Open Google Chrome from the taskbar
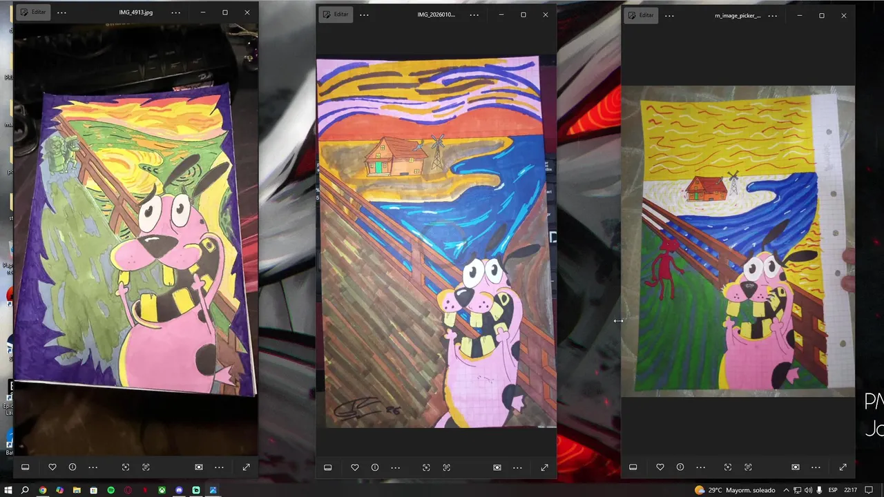The height and width of the screenshot is (497, 884). pos(42,490)
